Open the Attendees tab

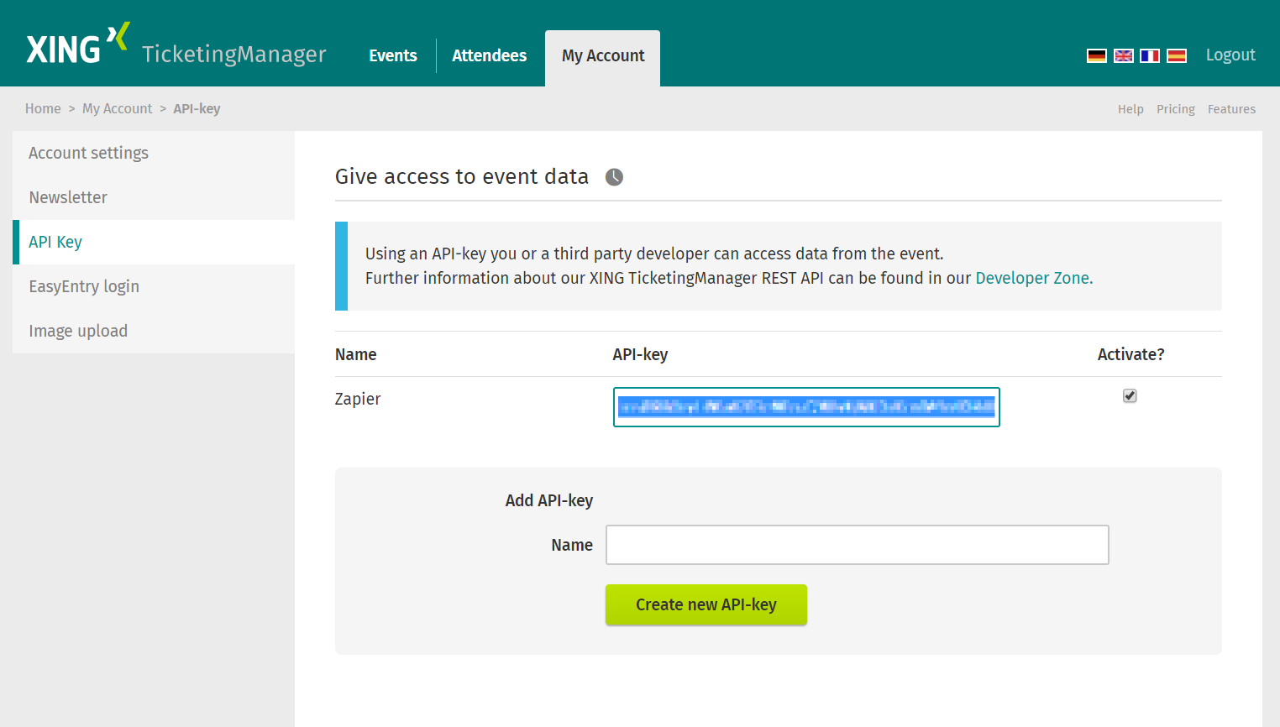pyautogui.click(x=489, y=55)
